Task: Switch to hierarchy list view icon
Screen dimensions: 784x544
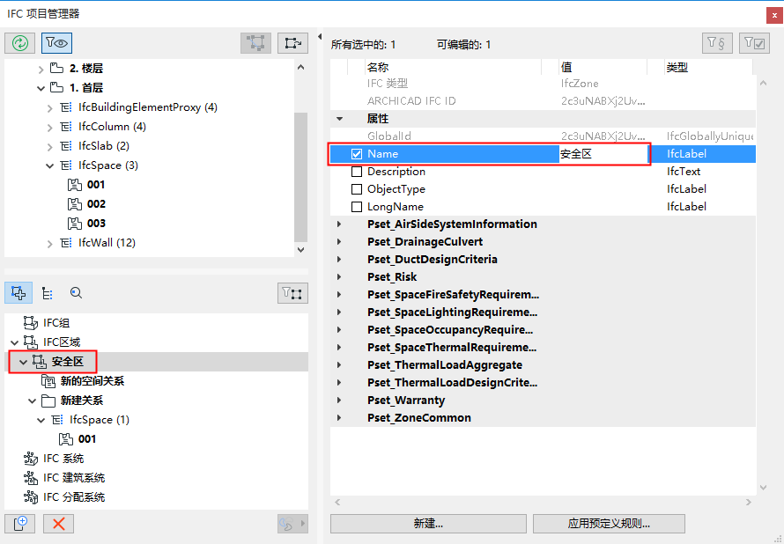Action: point(47,292)
